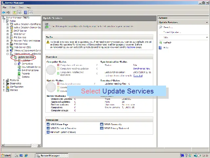The height and width of the screenshot is (158, 210).
Task: Click the Server Manager (TEST) root icon
Action: (4, 17)
